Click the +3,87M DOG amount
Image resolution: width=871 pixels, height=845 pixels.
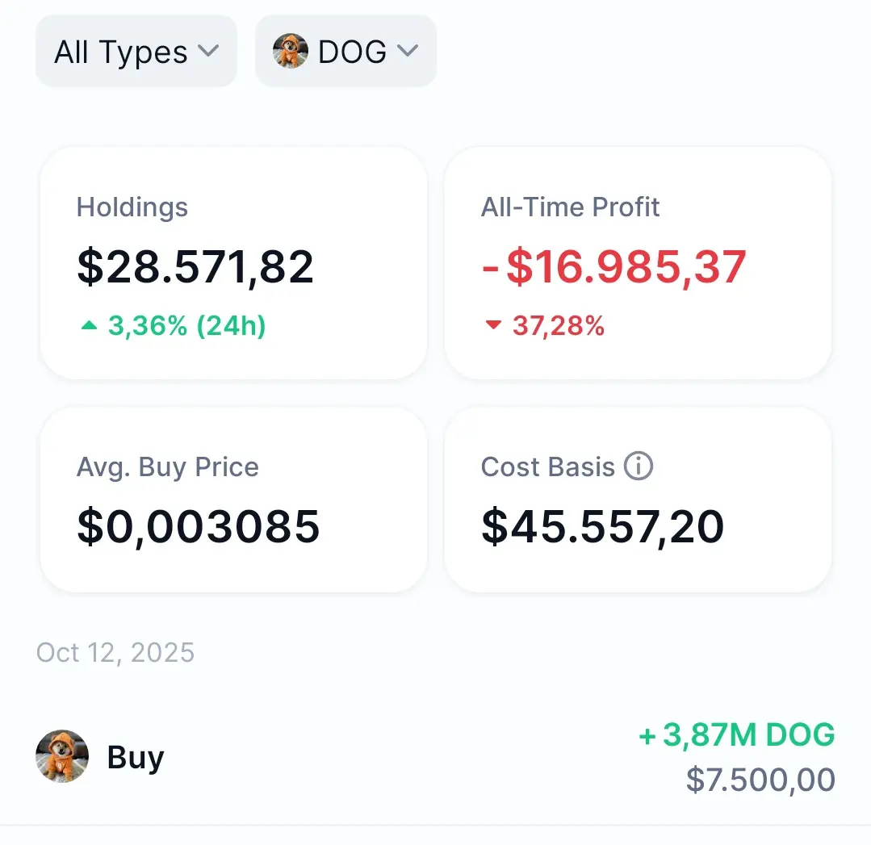click(737, 734)
